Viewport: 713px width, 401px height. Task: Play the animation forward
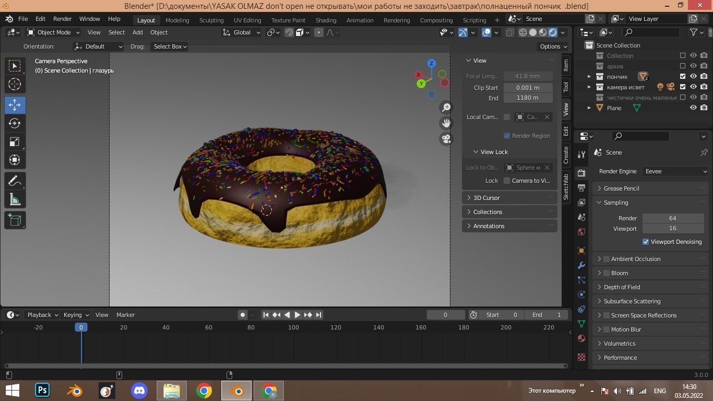click(x=297, y=315)
